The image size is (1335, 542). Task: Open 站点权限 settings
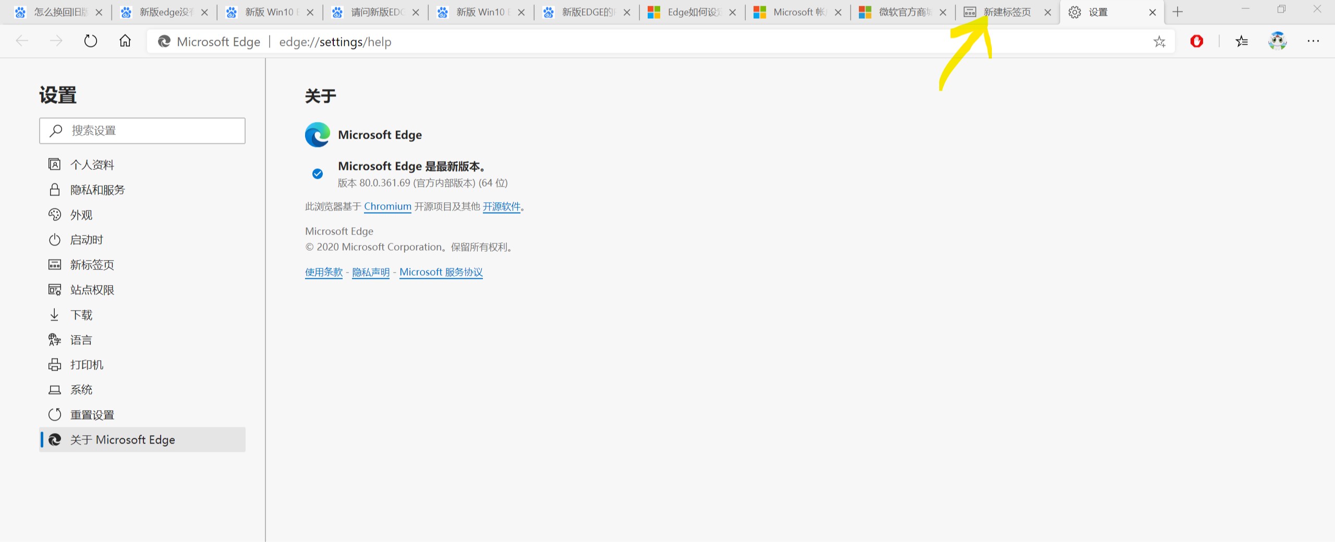tap(142, 290)
